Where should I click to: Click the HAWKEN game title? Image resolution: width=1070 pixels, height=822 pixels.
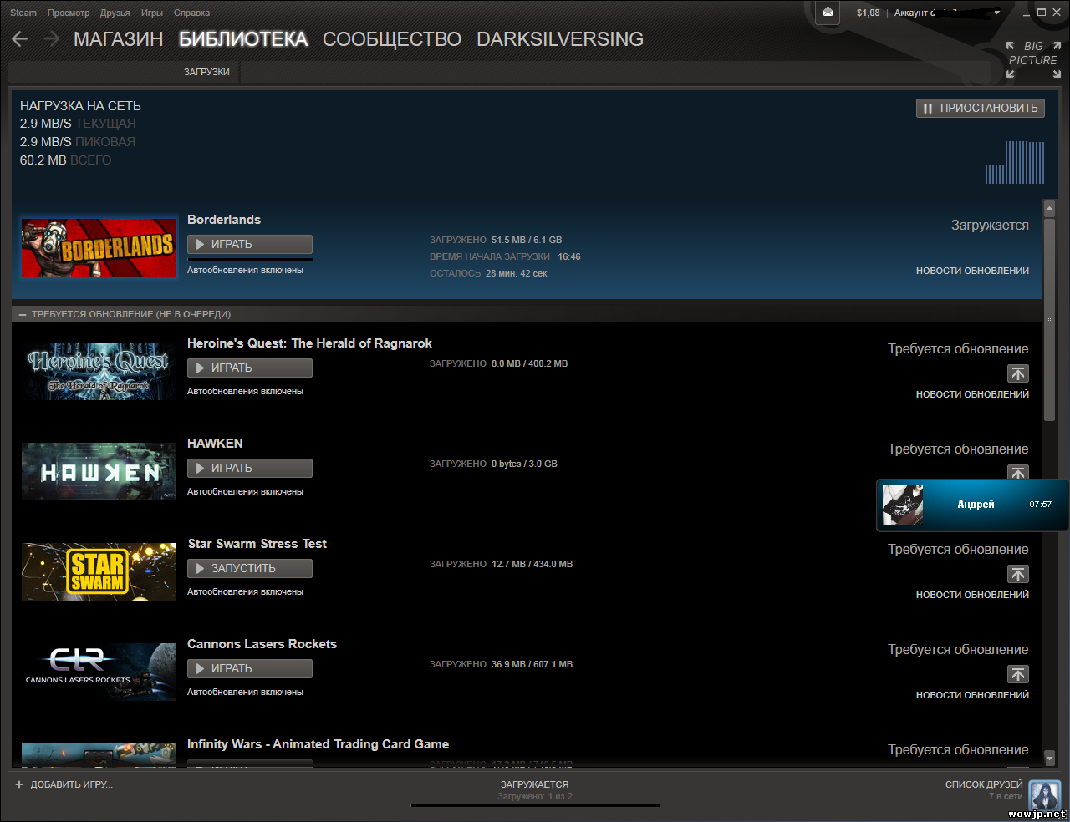(215, 444)
